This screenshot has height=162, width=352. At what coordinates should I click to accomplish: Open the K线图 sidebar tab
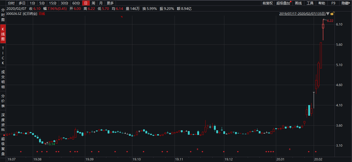[3, 34]
